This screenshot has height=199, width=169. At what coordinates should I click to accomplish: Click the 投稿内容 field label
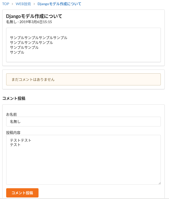point(13,133)
